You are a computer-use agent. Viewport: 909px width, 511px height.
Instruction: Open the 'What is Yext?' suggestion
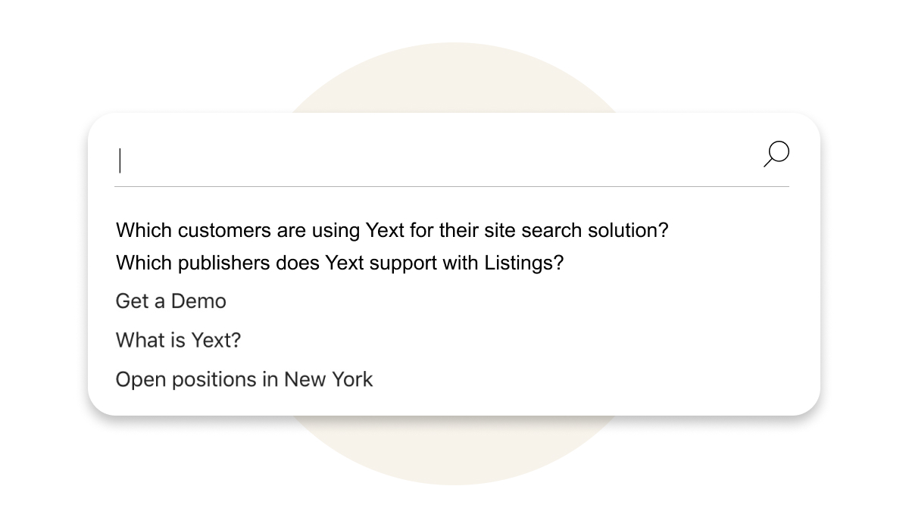178,340
